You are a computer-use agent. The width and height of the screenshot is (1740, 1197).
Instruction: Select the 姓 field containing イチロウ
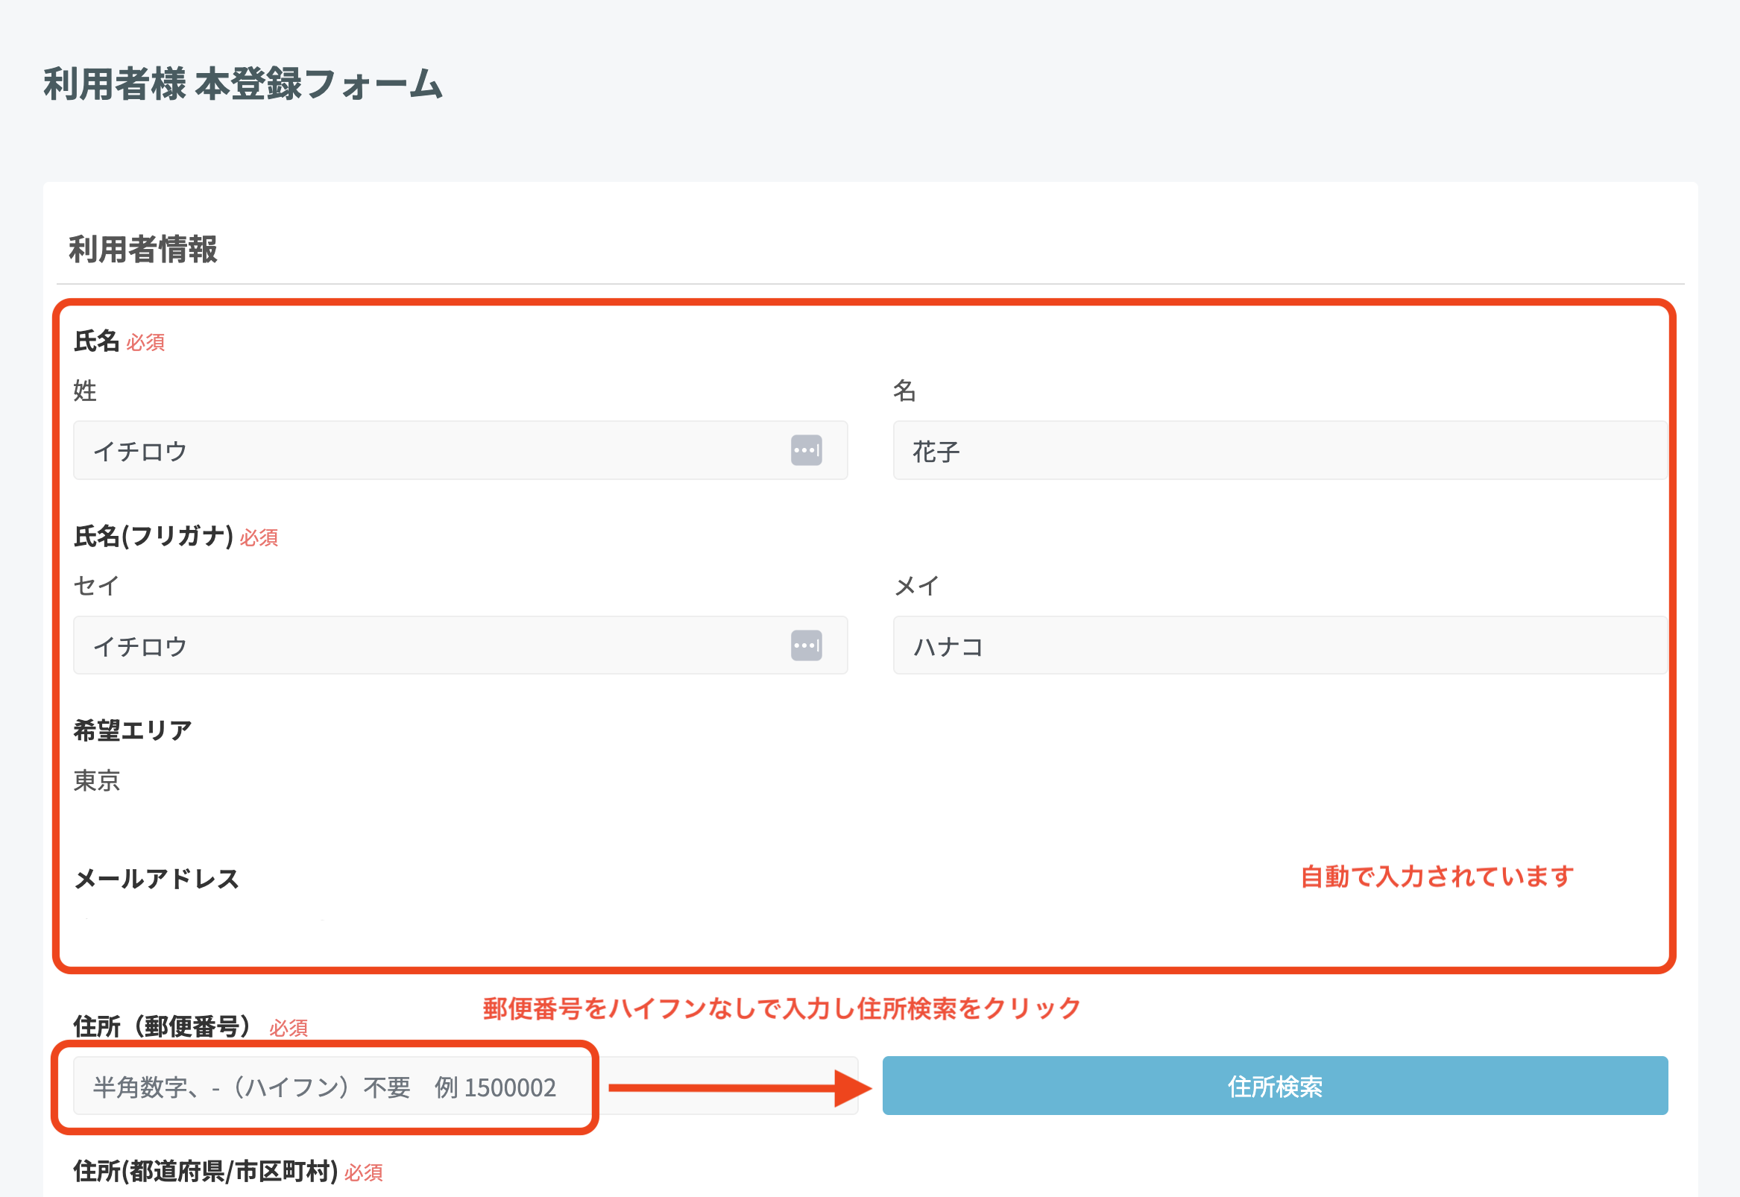375,450
